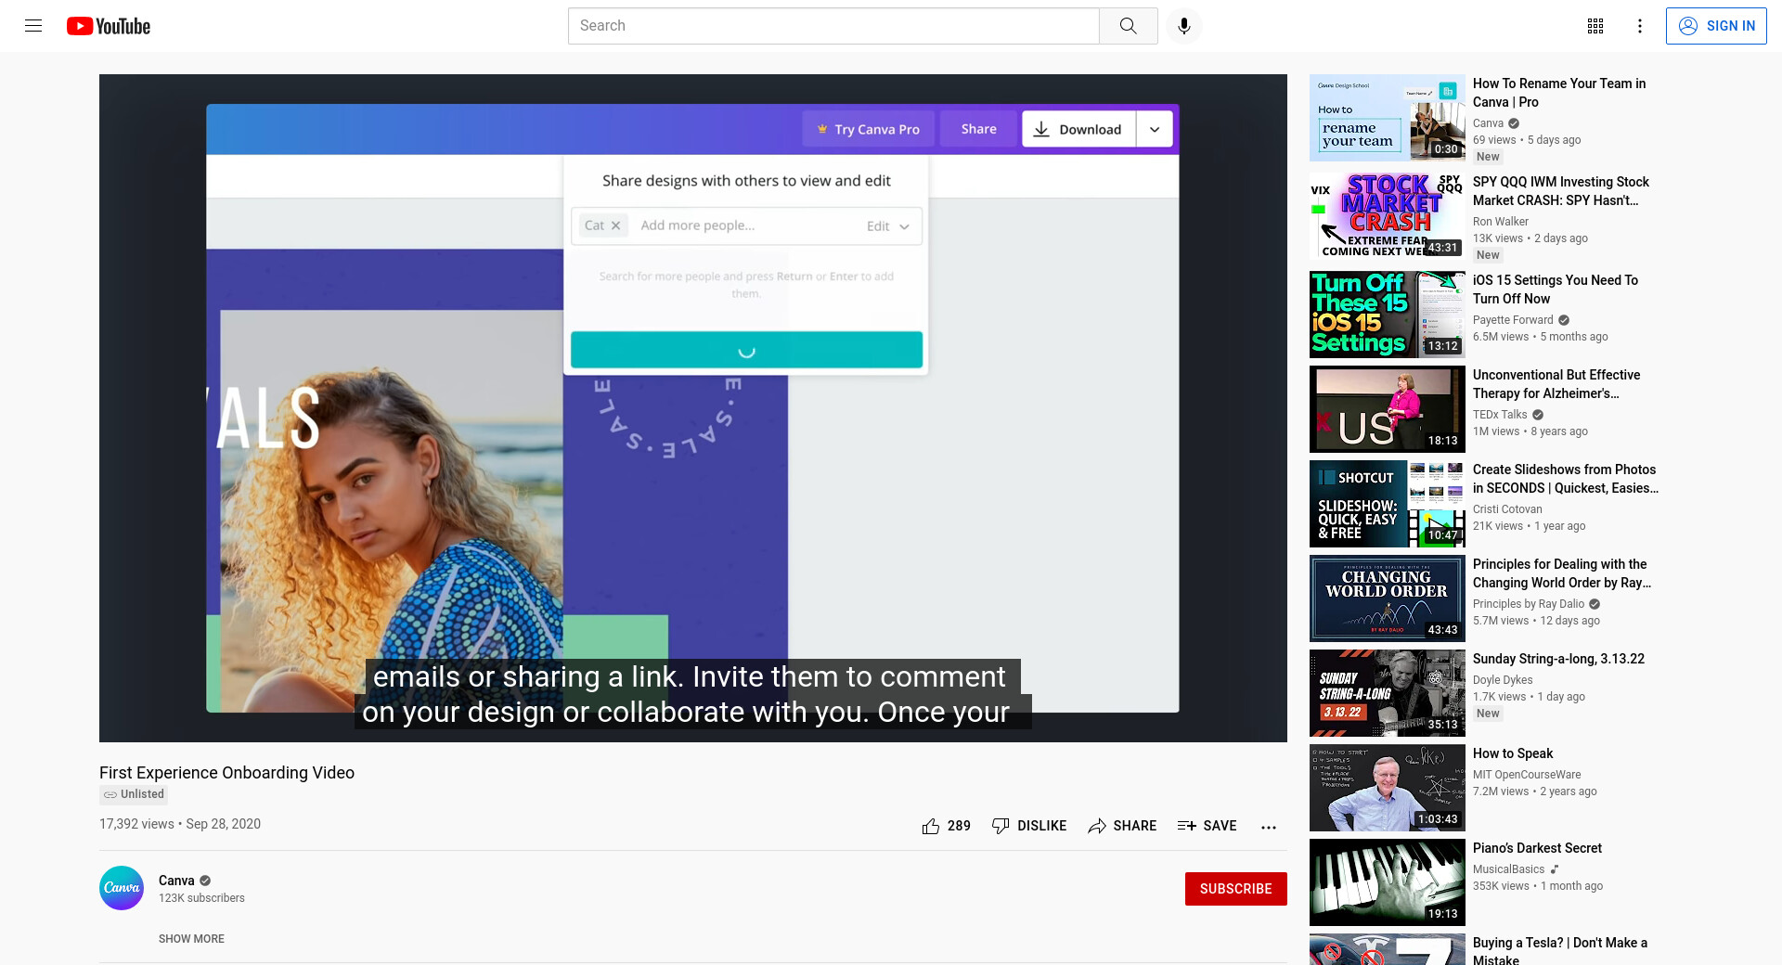Share the First Experience Onboarding Video
The image size is (1782, 965).
click(x=1122, y=826)
